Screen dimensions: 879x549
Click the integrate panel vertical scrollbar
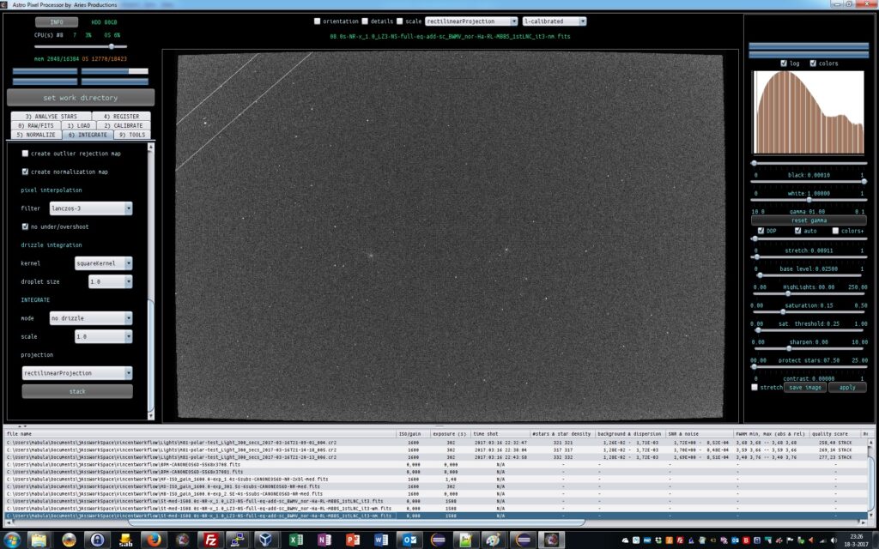click(x=150, y=356)
